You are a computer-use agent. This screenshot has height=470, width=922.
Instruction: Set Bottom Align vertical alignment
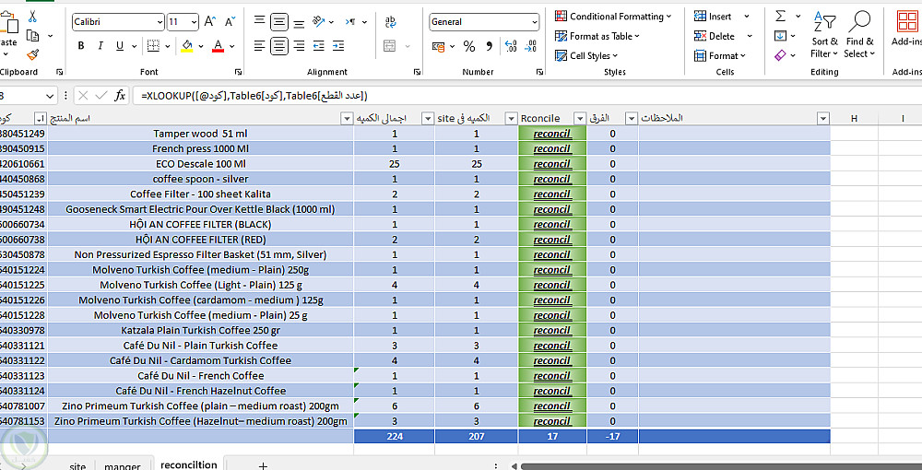tap(299, 22)
